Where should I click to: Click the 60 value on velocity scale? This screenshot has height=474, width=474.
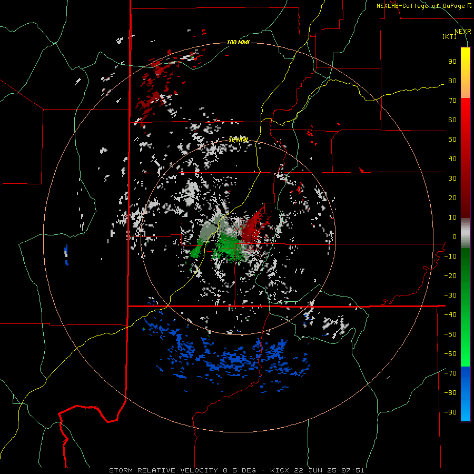click(452, 120)
